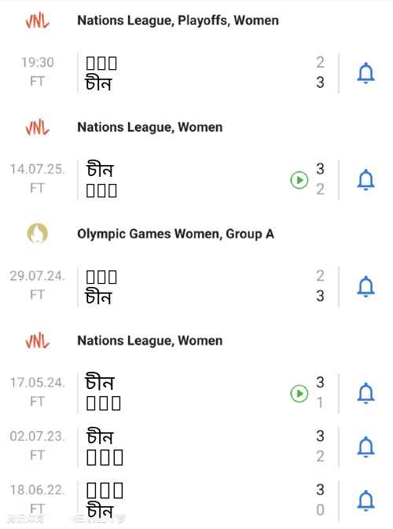Open Nations League, Women header above 17.05.24
The image size is (393, 529).
(x=150, y=341)
